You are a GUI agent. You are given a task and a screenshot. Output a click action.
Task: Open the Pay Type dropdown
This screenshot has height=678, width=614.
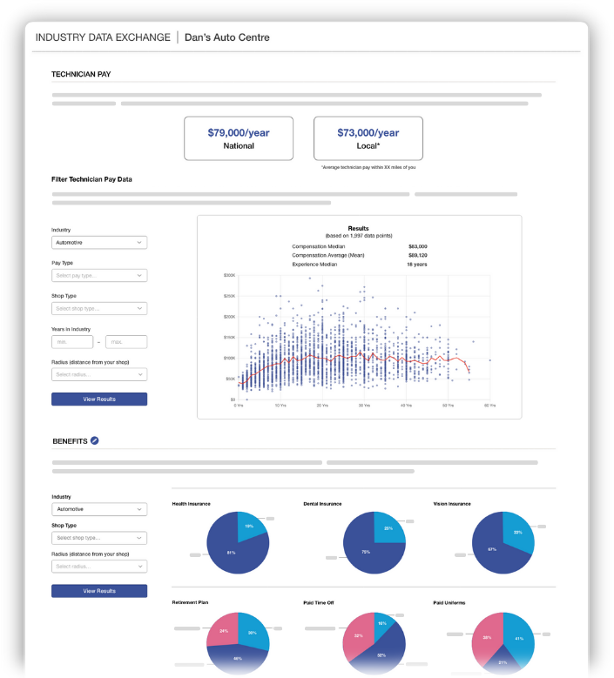[x=99, y=275]
